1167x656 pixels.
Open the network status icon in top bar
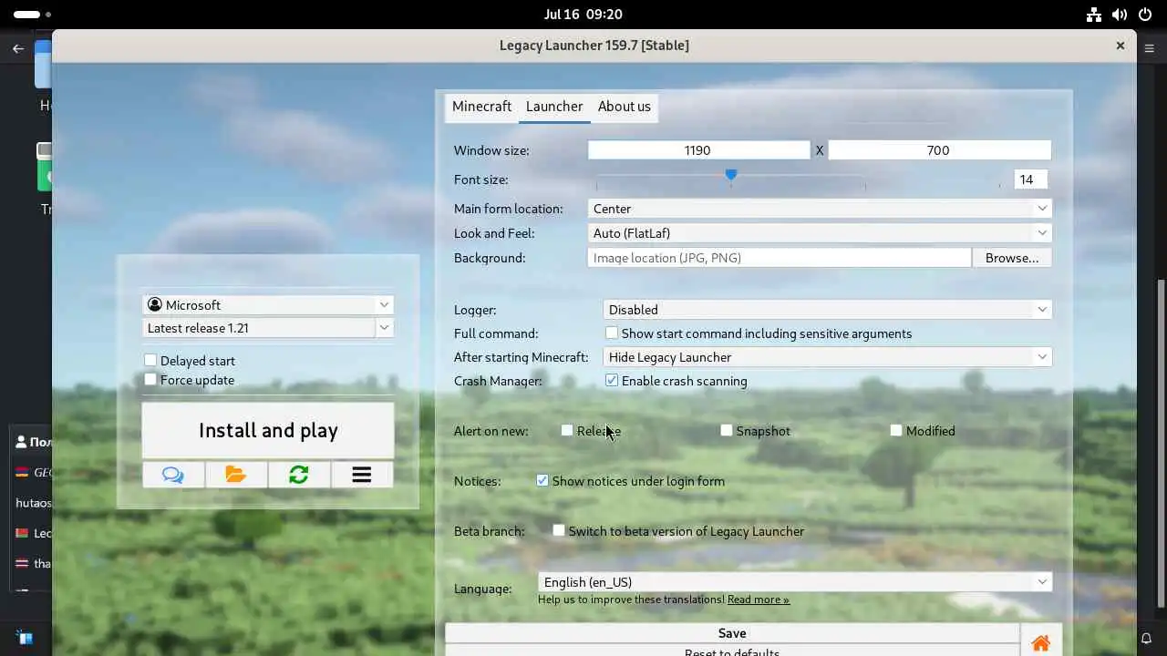pos(1094,15)
